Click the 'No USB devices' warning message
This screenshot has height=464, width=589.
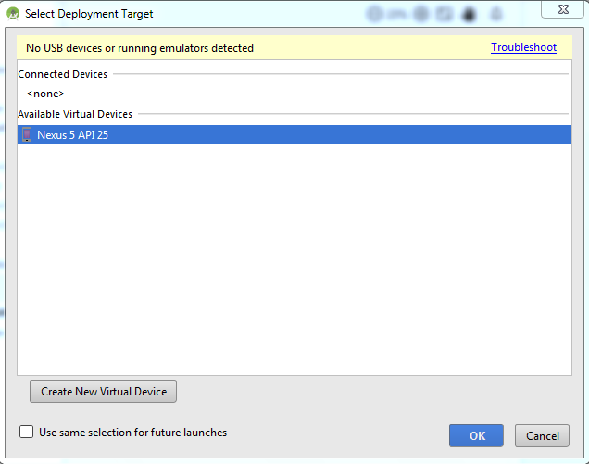140,48
